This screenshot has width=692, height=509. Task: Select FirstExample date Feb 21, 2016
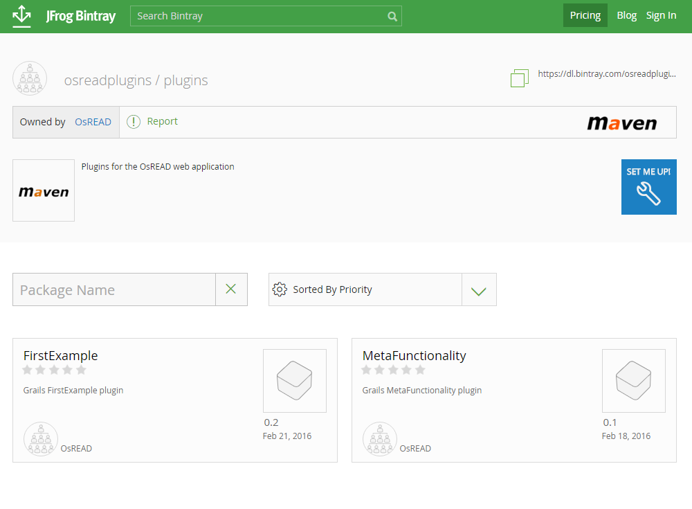[x=287, y=436]
